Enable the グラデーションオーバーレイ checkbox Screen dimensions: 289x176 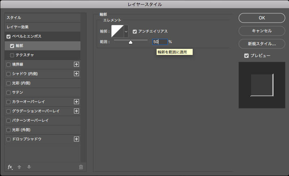(x=8, y=111)
